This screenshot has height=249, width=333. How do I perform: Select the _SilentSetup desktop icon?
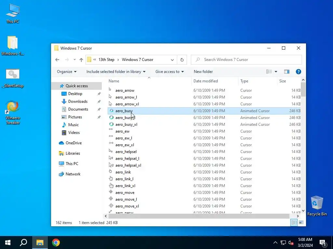[x=13, y=78]
